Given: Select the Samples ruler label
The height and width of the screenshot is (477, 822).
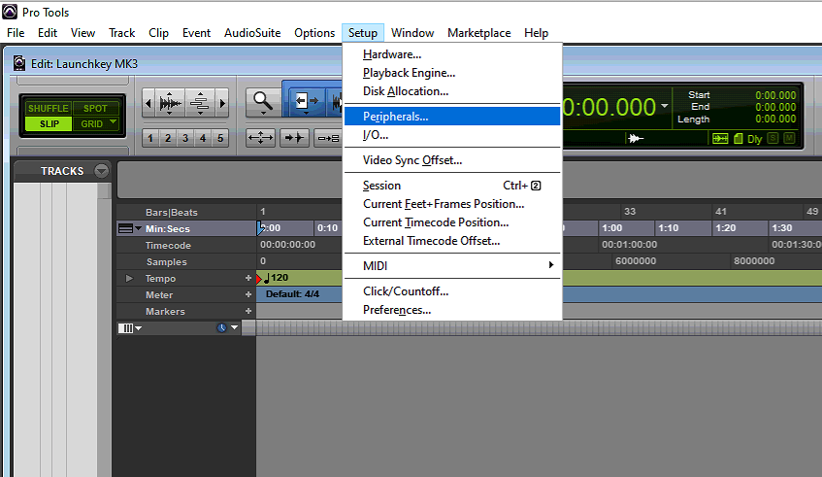Looking at the screenshot, I should (166, 261).
